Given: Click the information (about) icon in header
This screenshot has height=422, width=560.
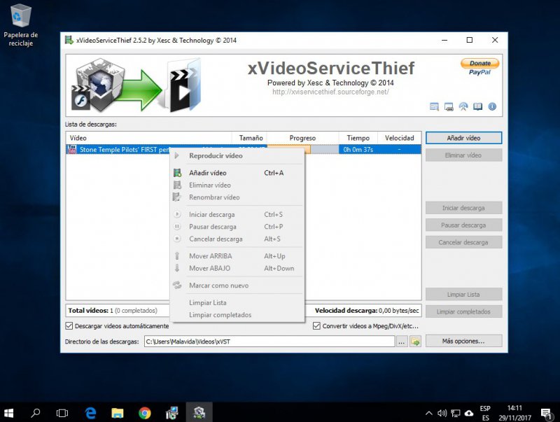Looking at the screenshot, I should (x=492, y=107).
